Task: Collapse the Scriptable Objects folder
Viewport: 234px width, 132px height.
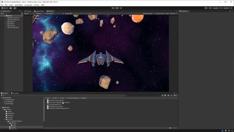Action: pyautogui.click(x=7, y=121)
